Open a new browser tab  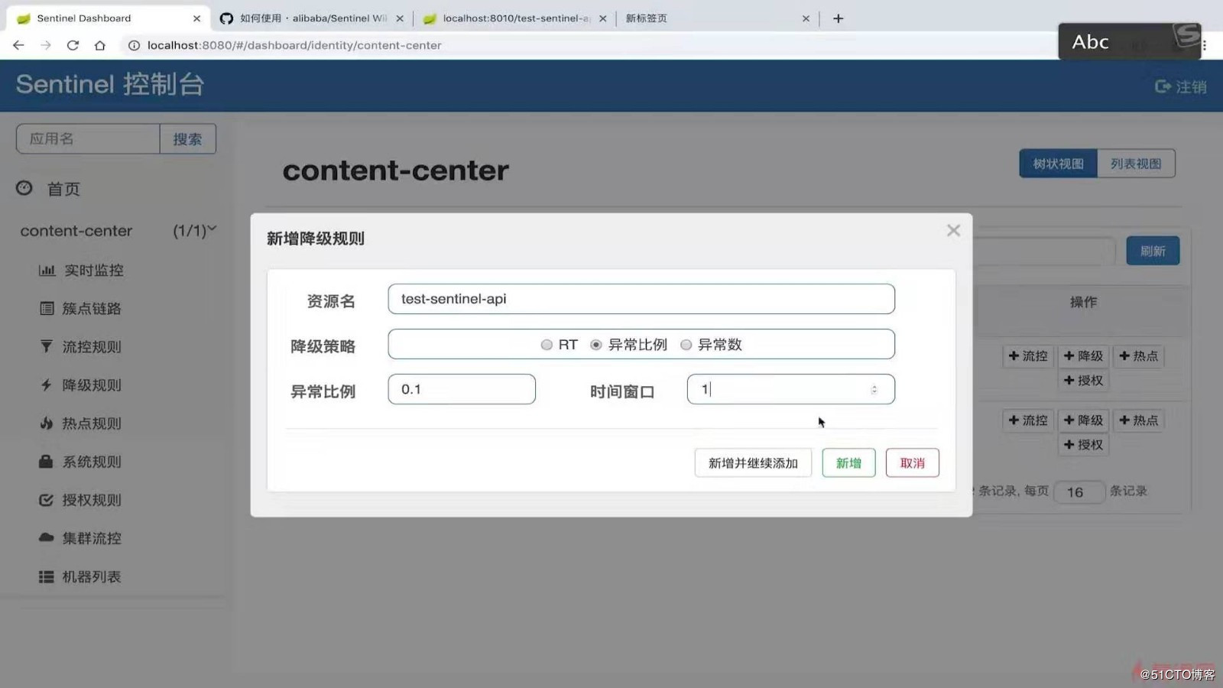coord(838,18)
